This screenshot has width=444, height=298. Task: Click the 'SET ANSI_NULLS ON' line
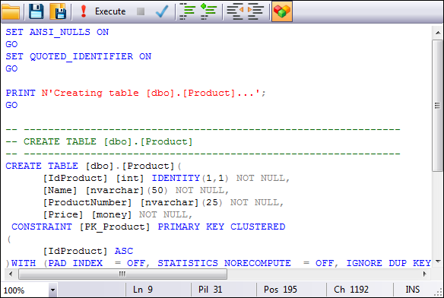click(57, 32)
